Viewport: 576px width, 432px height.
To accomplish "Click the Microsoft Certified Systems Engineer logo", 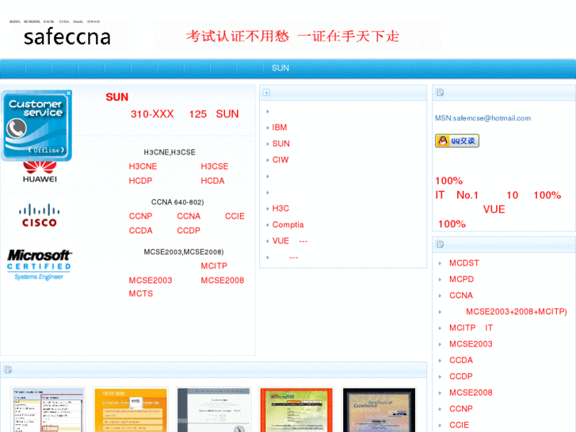I will [x=40, y=265].
